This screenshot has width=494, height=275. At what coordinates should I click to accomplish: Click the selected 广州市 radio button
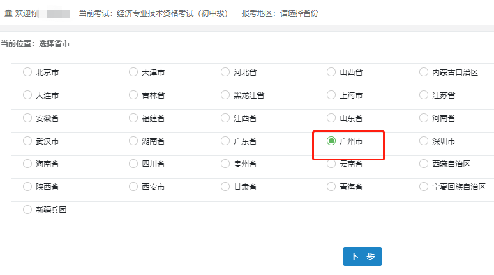331,141
